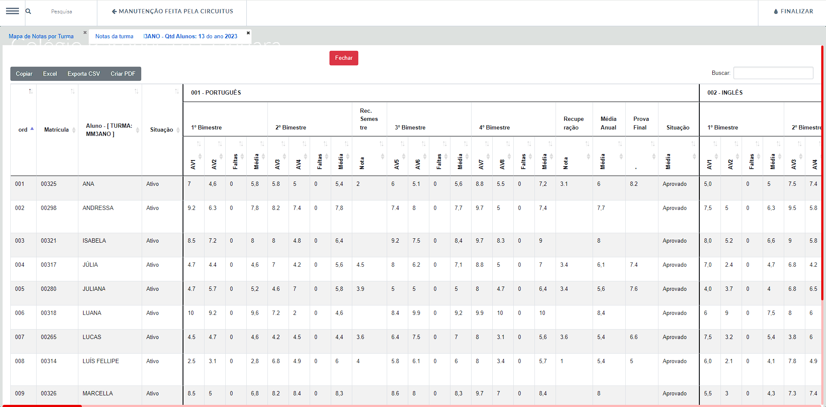Select student name LUÍS FELLIPE
This screenshot has height=407, width=826.
101,361
